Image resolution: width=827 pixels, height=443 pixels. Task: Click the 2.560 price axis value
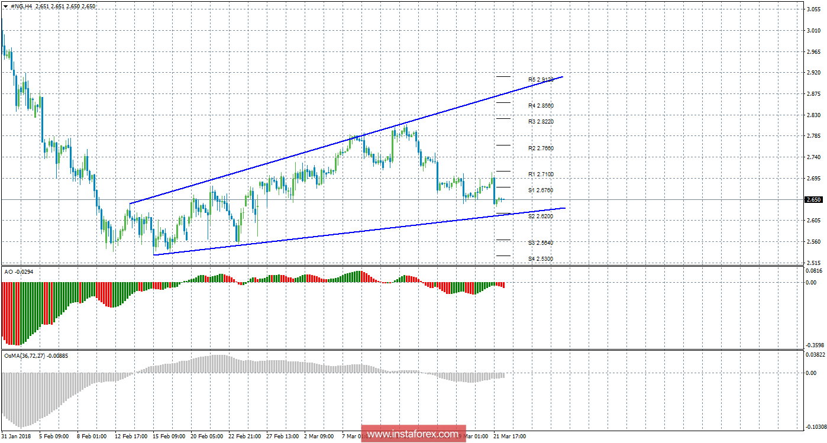[x=813, y=241]
